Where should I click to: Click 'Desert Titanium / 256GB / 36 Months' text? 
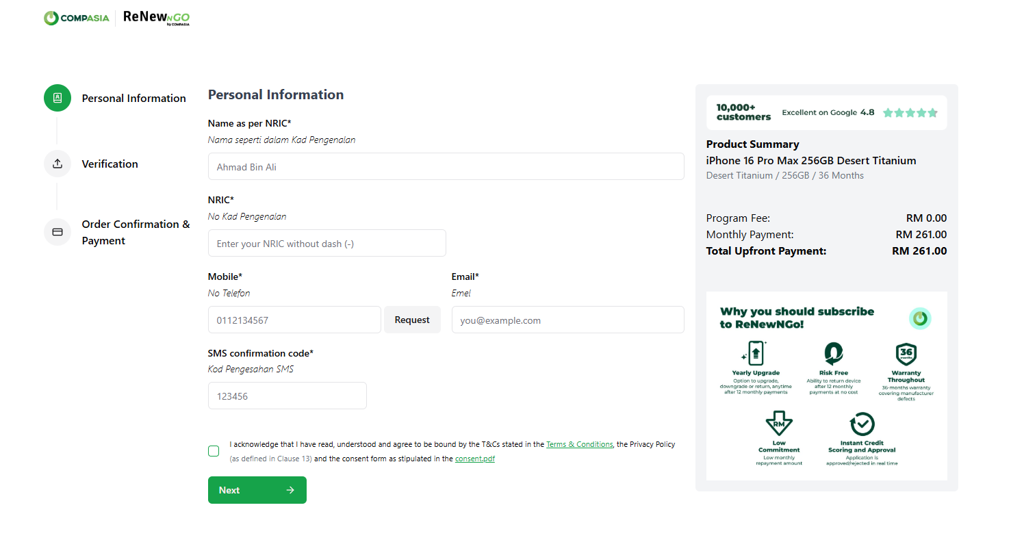point(785,176)
